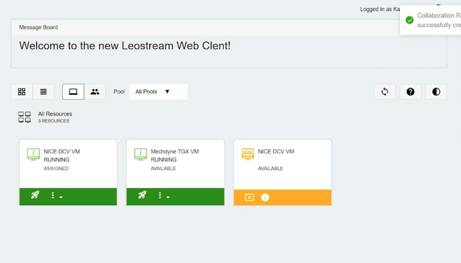Open three-dot menu on assigned NICE DCV VM
This screenshot has width=461, height=263.
[x=53, y=195]
